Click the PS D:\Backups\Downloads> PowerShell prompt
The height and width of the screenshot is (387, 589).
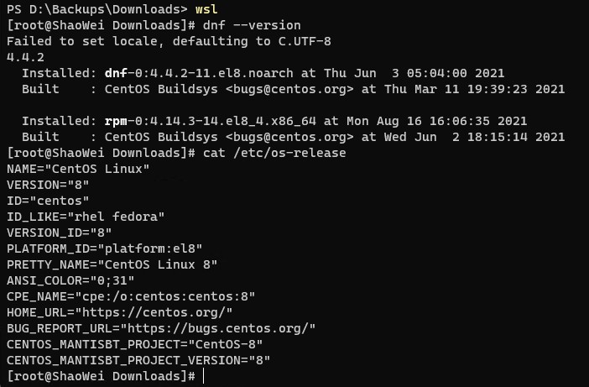click(x=97, y=9)
